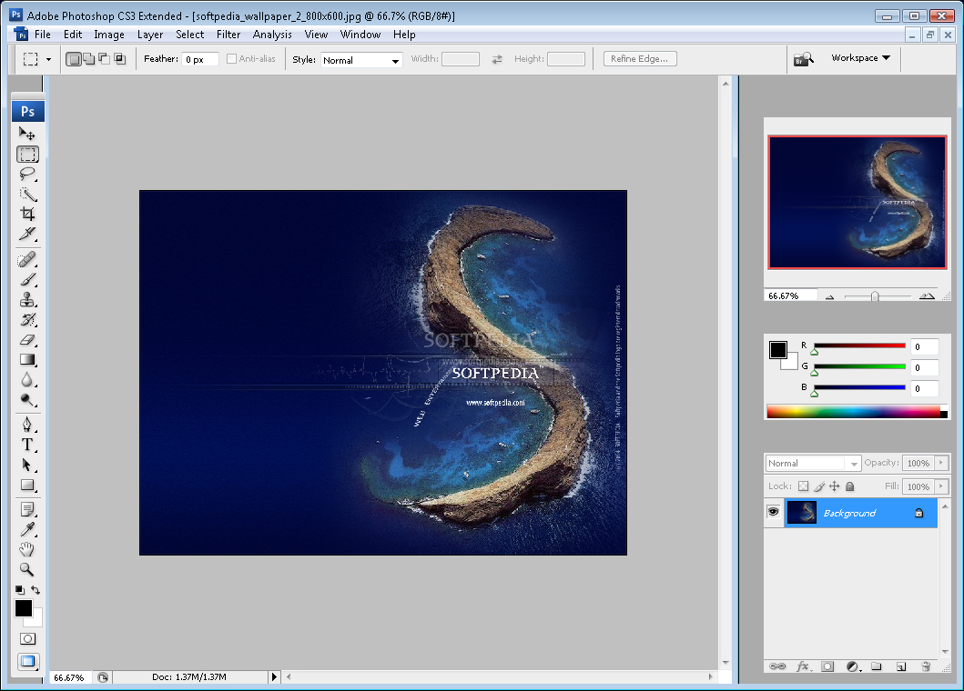Choose the Eraser tool

pyautogui.click(x=27, y=340)
